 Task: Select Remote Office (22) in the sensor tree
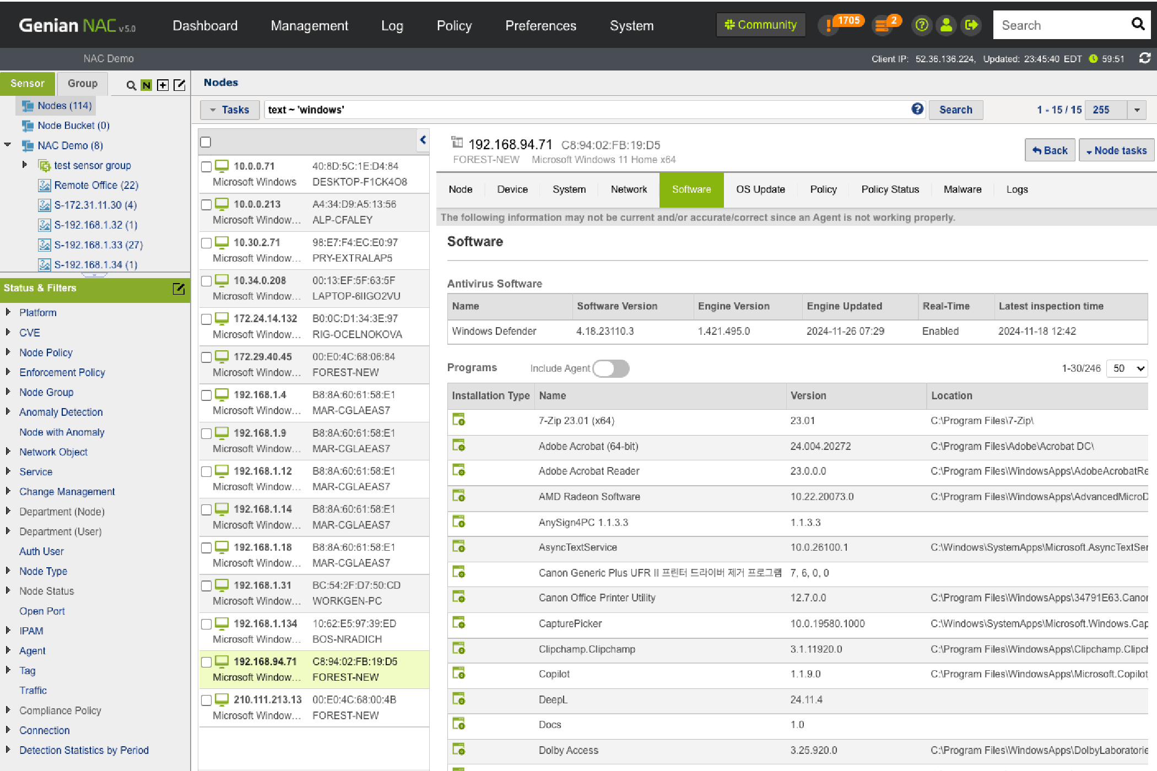pos(96,185)
